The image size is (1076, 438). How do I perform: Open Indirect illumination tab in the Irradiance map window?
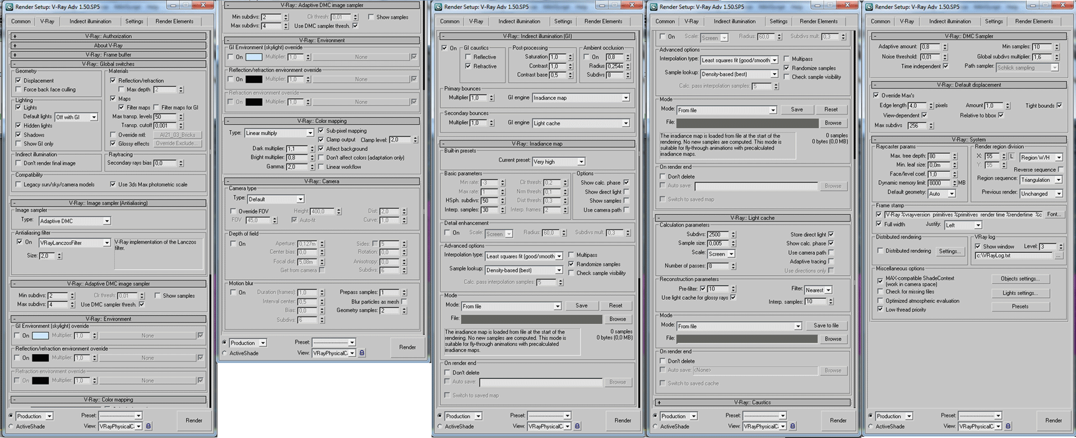[x=520, y=21]
